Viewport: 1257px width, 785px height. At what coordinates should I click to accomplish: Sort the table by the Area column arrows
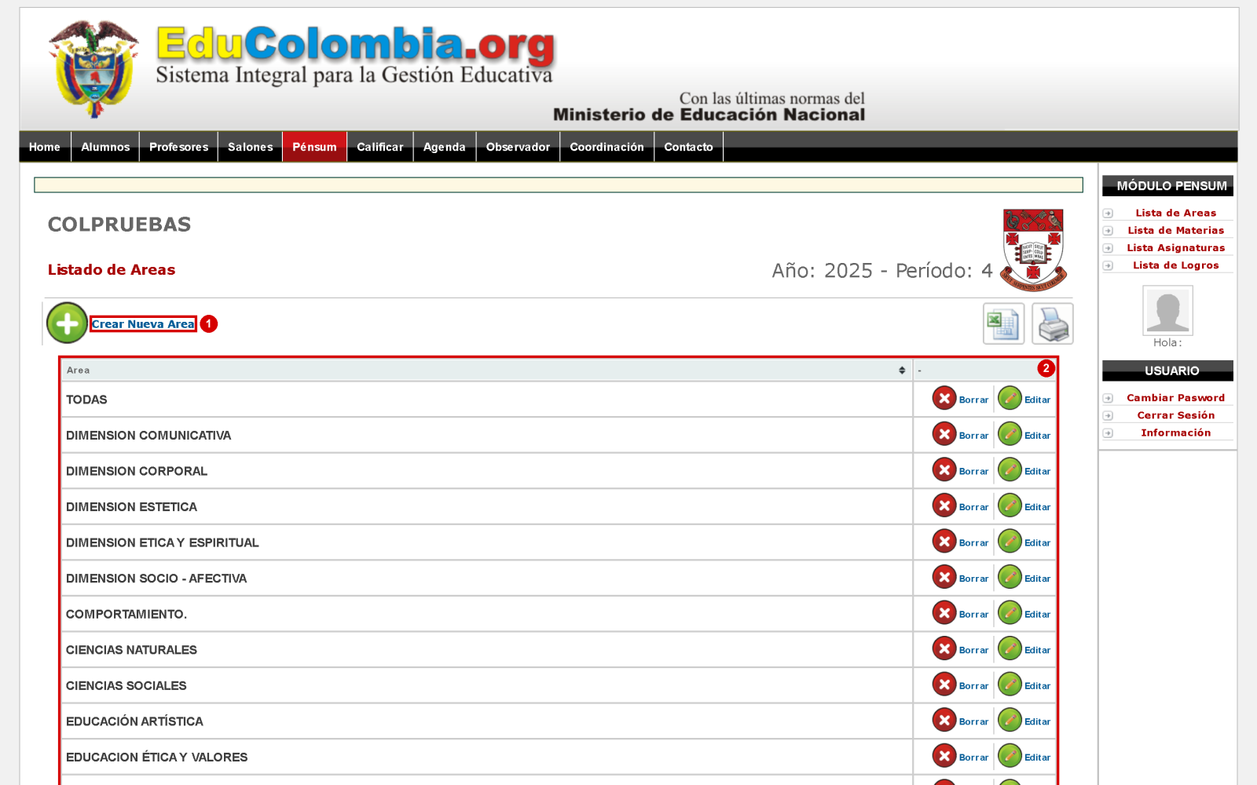[x=902, y=371]
